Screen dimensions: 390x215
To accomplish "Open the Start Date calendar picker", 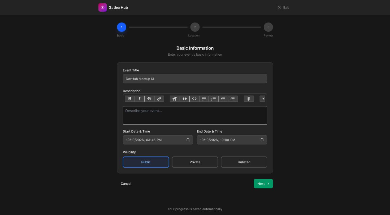I will [x=188, y=140].
